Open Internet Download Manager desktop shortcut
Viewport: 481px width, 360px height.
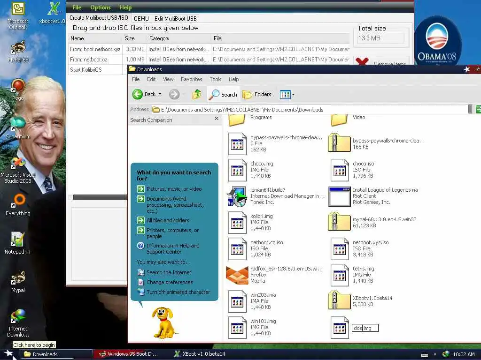(x=18, y=323)
